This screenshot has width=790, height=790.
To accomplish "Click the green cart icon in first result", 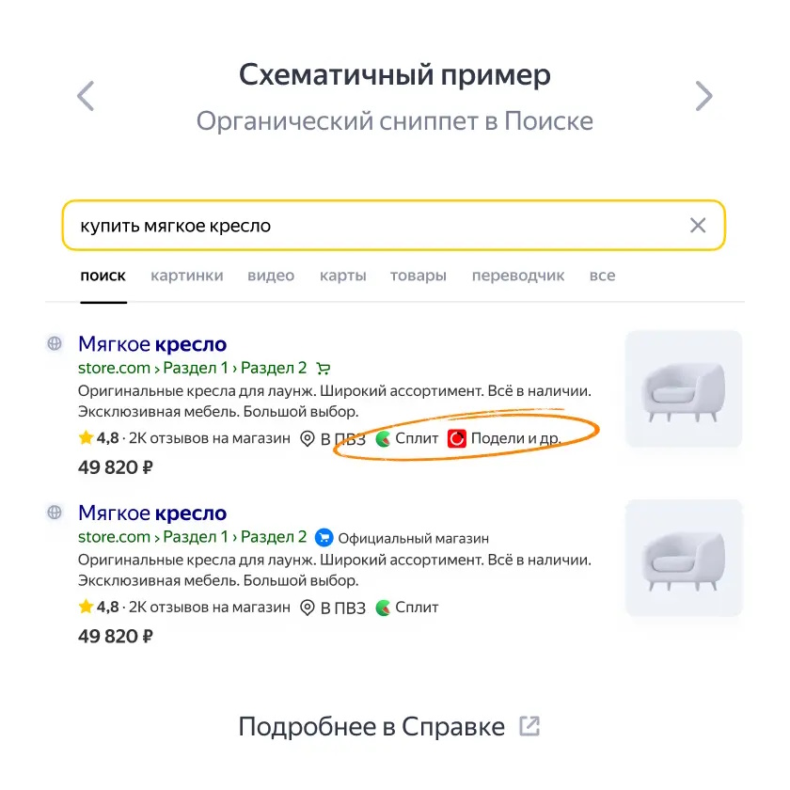I will [323, 369].
